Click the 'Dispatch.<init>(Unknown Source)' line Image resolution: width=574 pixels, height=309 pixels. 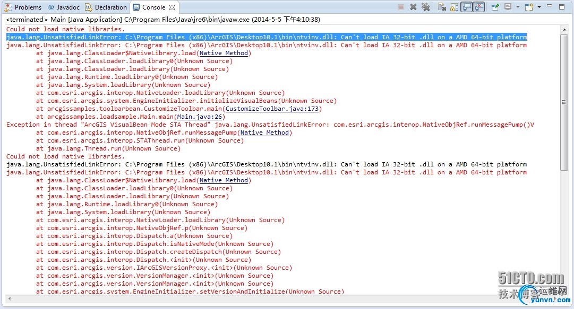[x=143, y=260]
